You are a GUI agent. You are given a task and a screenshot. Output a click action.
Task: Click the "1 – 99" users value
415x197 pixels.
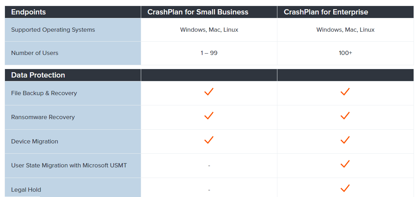209,53
